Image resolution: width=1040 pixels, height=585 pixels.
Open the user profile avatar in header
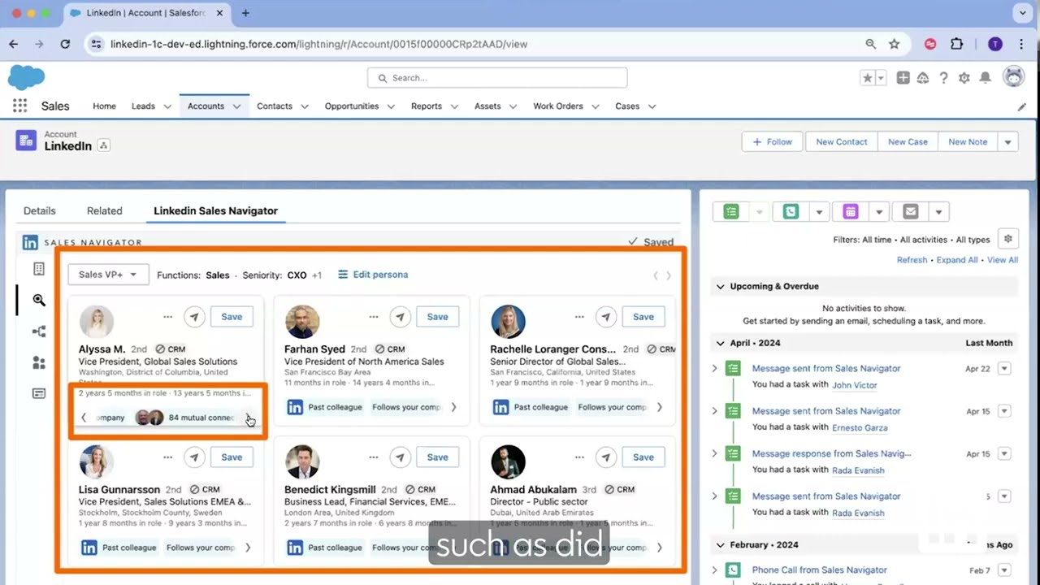tap(1013, 77)
